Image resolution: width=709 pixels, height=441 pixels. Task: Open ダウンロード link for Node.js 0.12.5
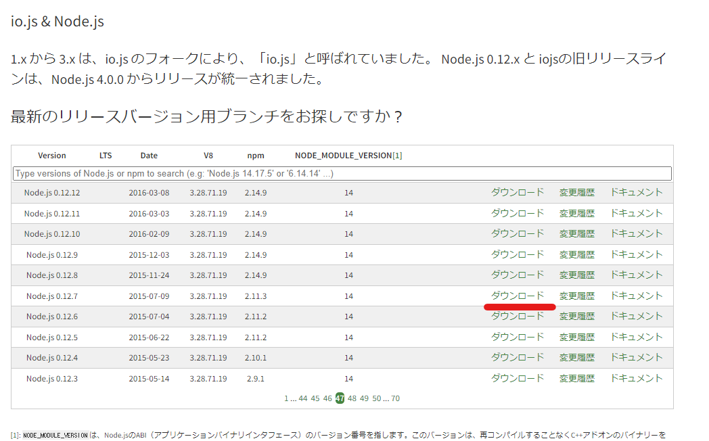518,337
